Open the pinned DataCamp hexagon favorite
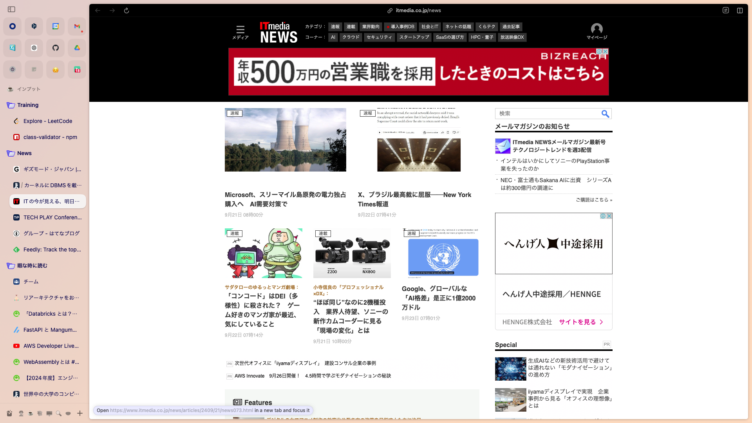Screen dimensions: 752x423 point(34,26)
